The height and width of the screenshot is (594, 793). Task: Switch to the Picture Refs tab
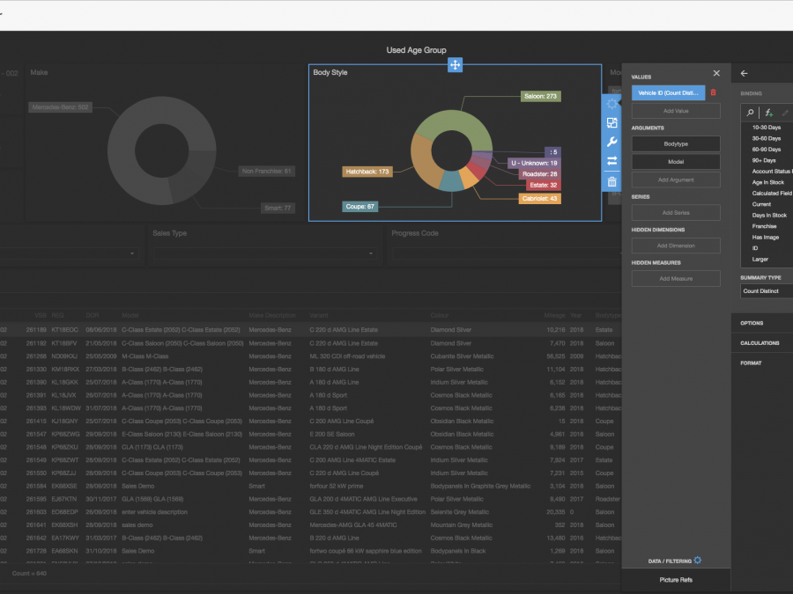[x=678, y=579]
